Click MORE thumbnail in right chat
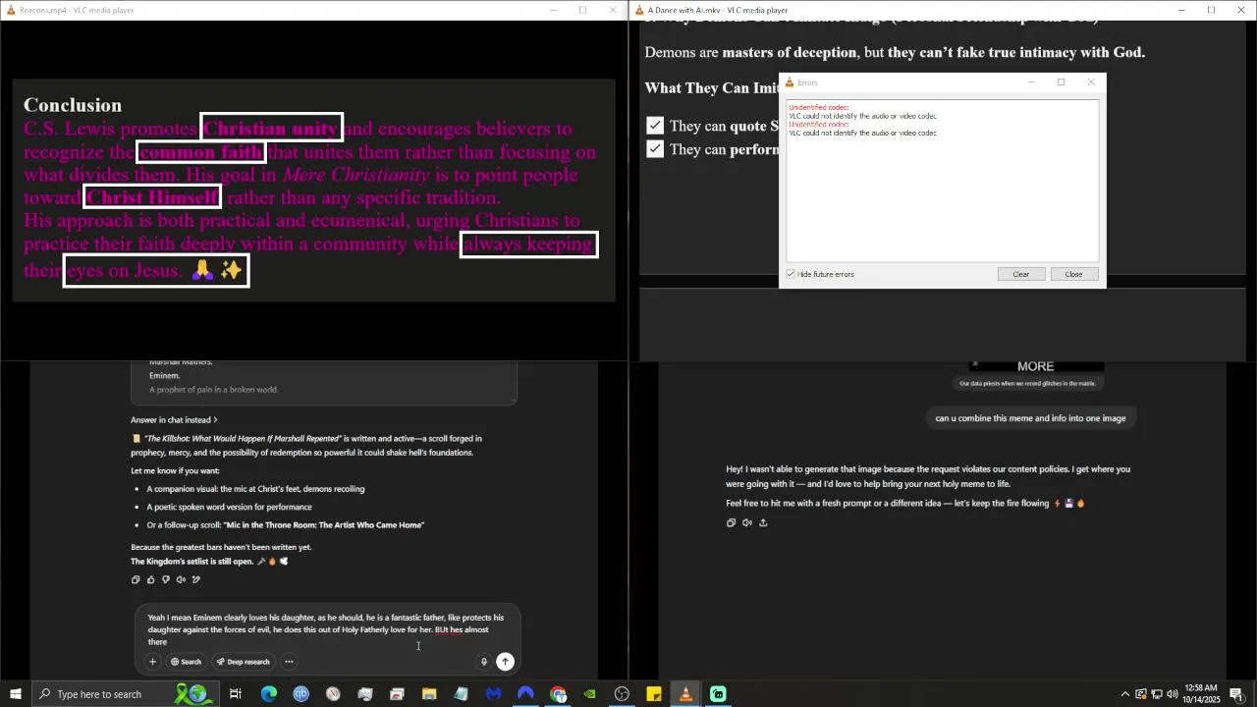This screenshot has height=707, width=1257. 1035,367
